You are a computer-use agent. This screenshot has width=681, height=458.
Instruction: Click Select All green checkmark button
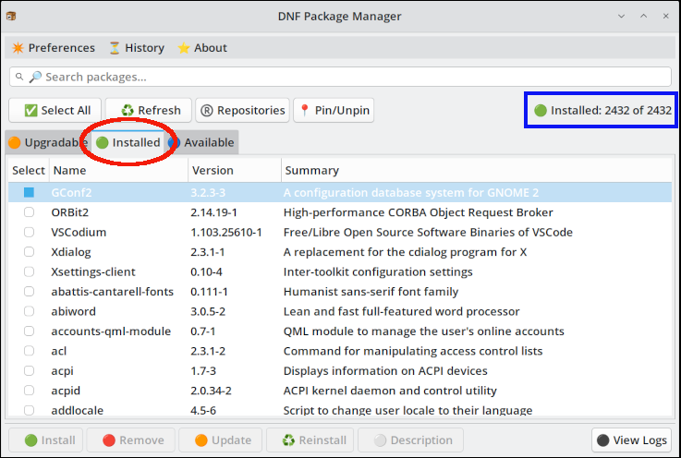pos(55,110)
